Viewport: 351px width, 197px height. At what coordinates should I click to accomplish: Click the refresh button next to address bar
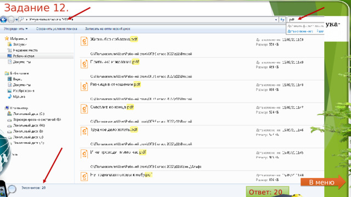(x=282, y=20)
